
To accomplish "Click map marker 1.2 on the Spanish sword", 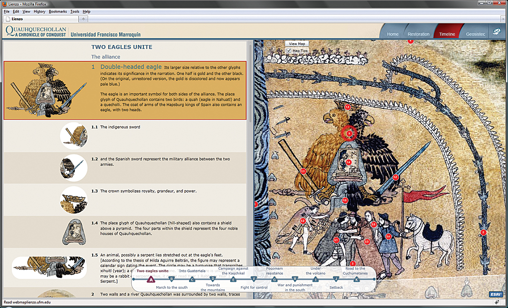I will 395,177.
